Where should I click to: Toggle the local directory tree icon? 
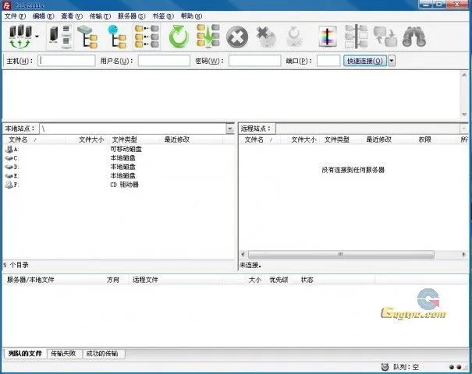87,36
